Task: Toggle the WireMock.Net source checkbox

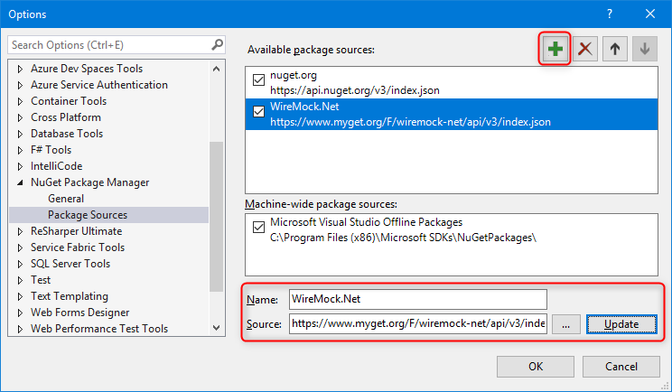Action: tap(259, 113)
